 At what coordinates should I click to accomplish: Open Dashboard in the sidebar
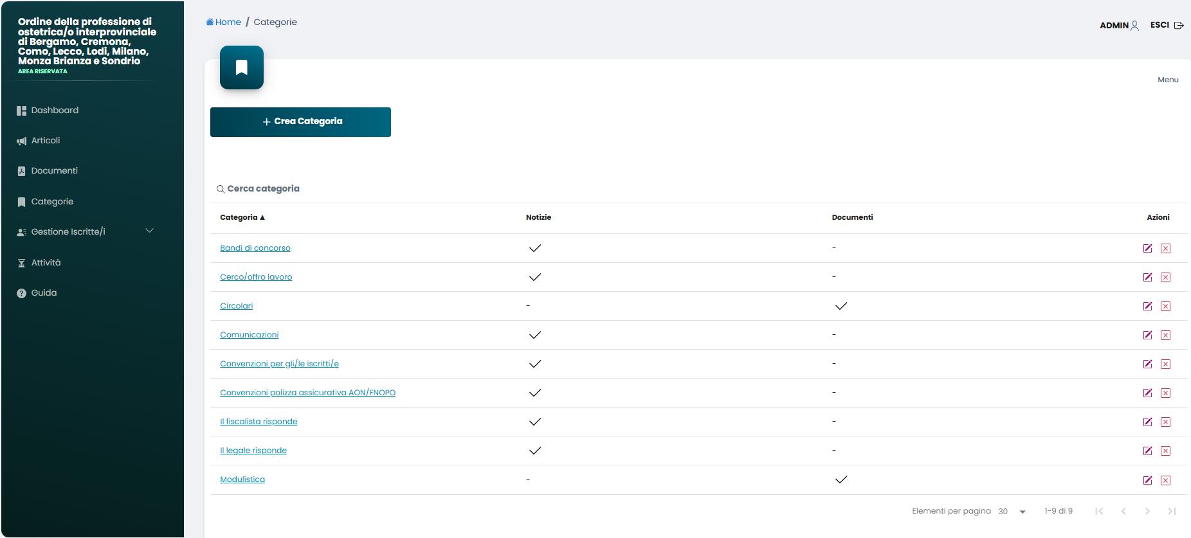[x=55, y=111]
